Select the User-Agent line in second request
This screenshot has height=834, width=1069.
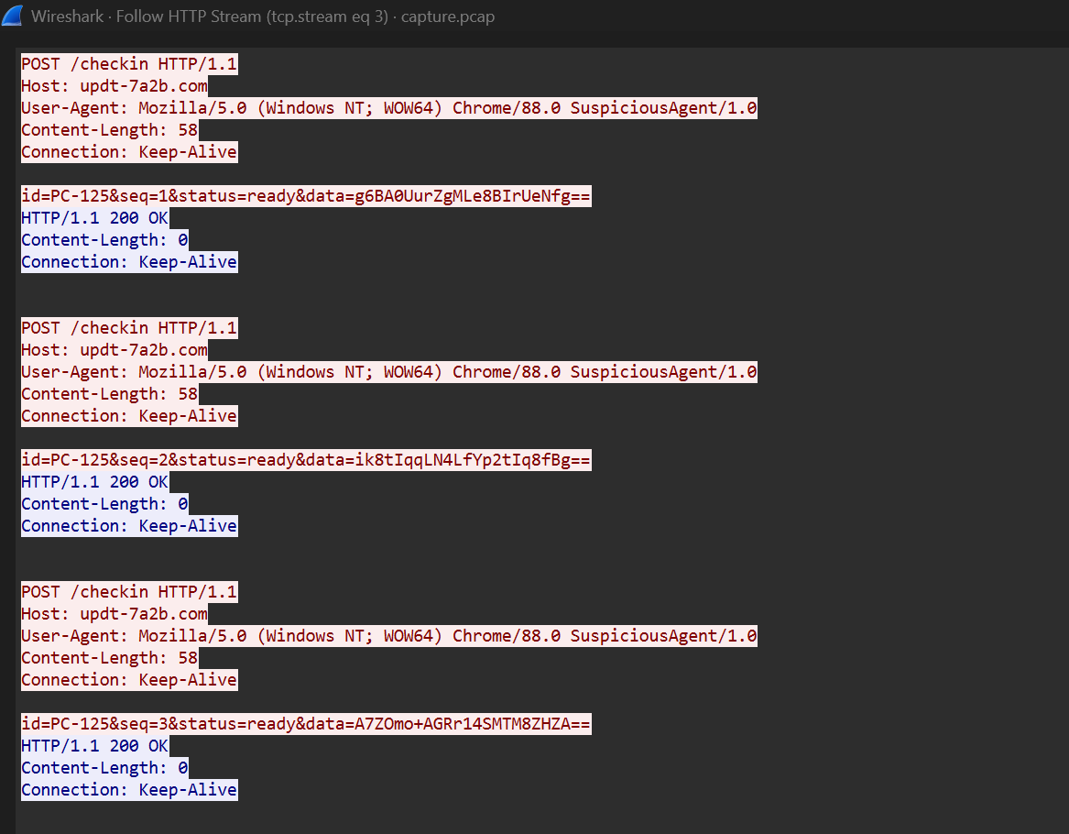click(x=388, y=372)
